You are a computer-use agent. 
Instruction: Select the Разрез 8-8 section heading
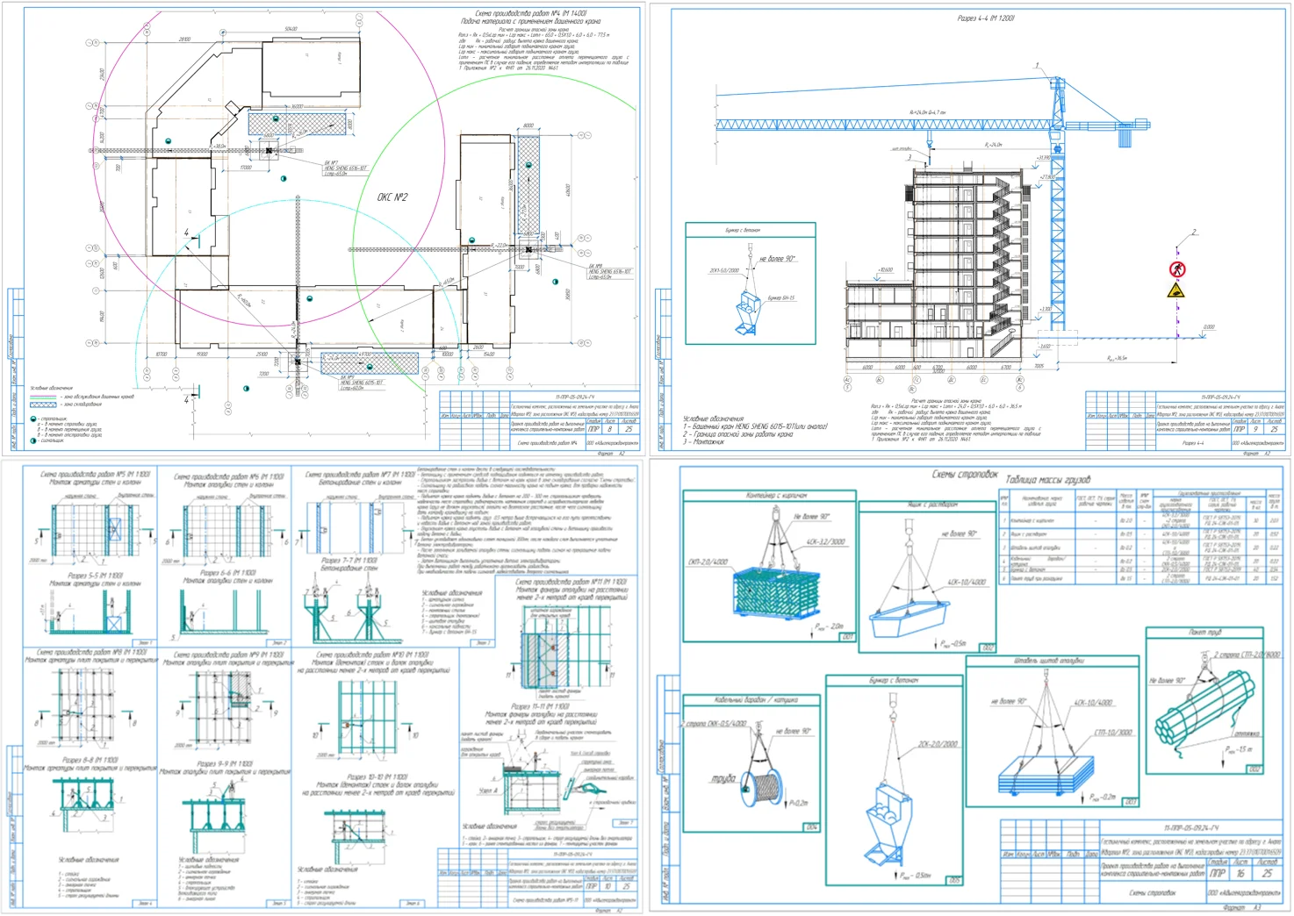90,760
